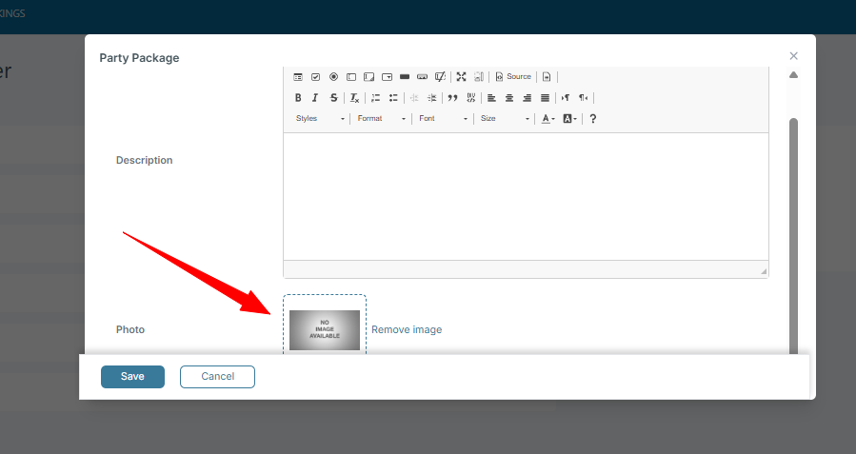Open the About editor help icon
The height and width of the screenshot is (454, 856).
593,119
